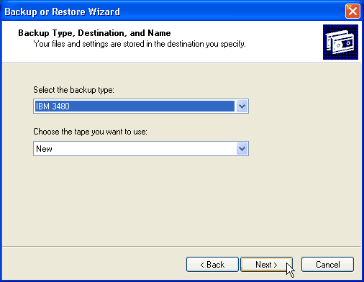
Task: Click the '< Back' button arrow text
Action: click(x=212, y=265)
